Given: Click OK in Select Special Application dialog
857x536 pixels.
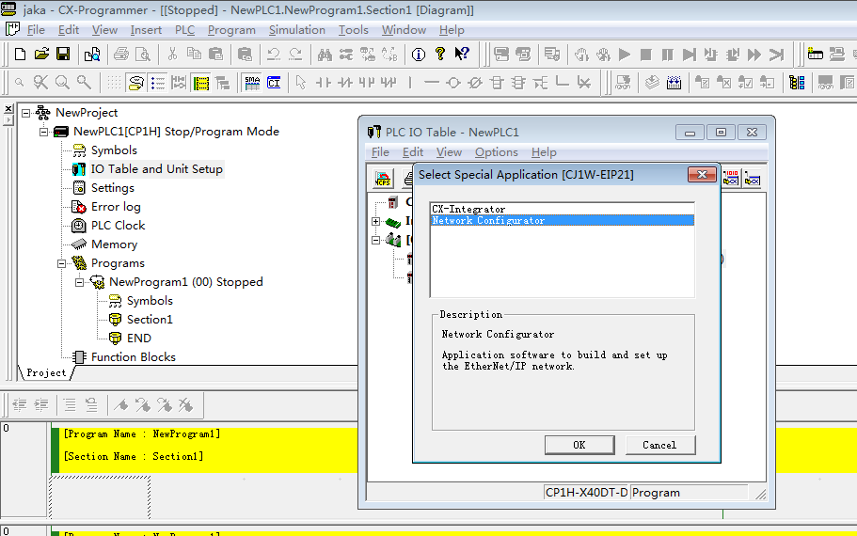Looking at the screenshot, I should click(579, 445).
